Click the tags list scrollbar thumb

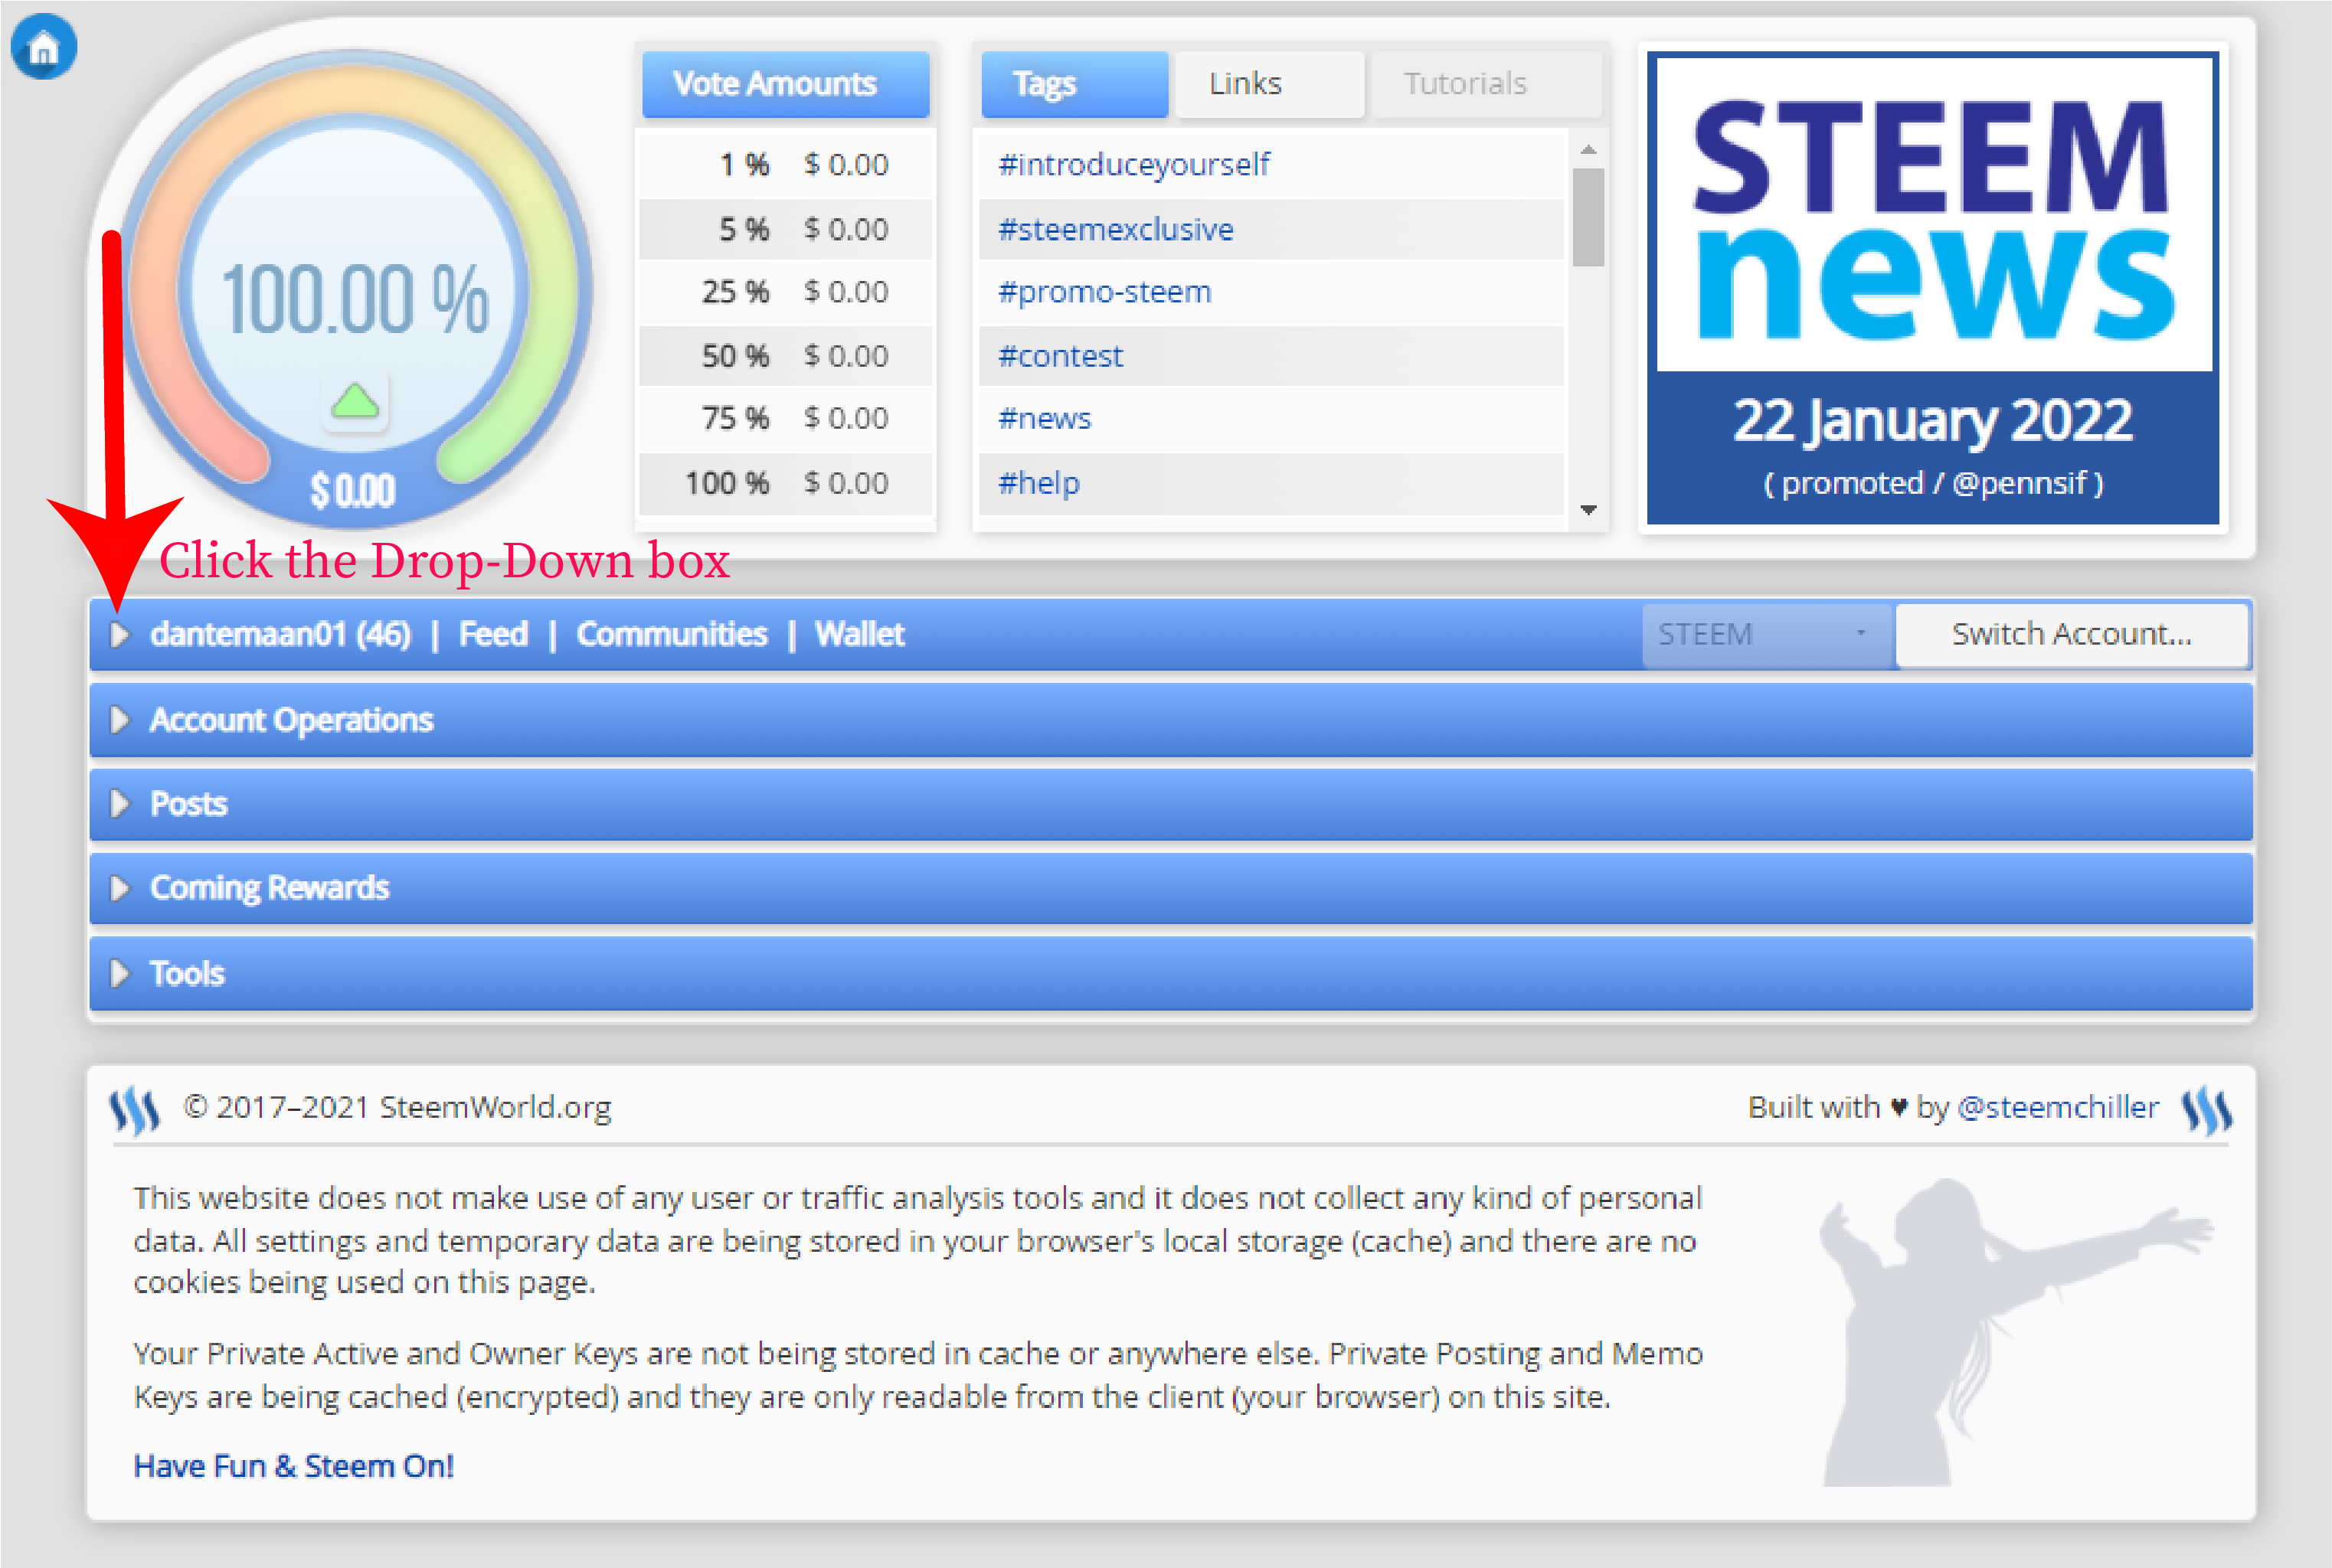click(1588, 217)
